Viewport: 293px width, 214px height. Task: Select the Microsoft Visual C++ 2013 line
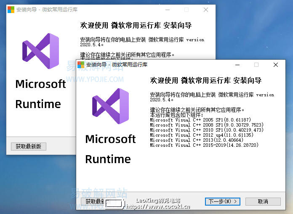pyautogui.click(x=197, y=140)
